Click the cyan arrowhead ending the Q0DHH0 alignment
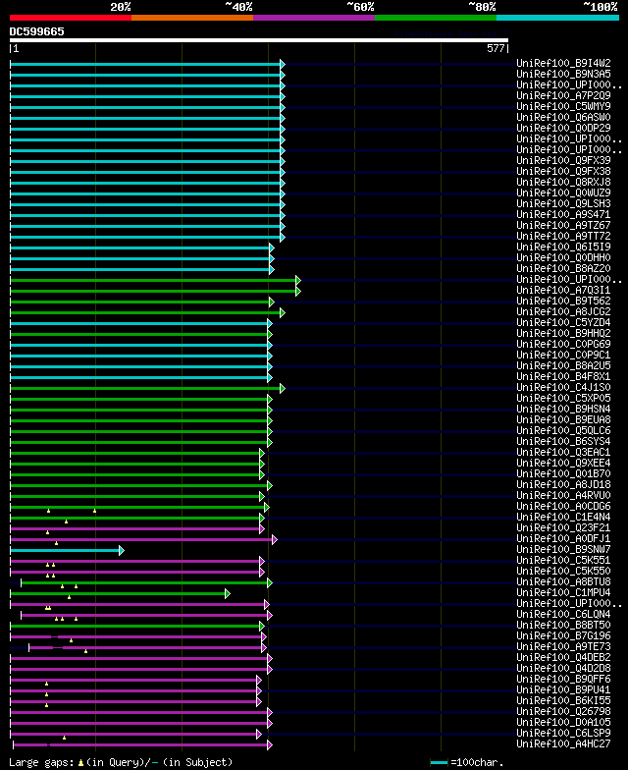Viewport: 628px width, 770px height. coord(272,259)
